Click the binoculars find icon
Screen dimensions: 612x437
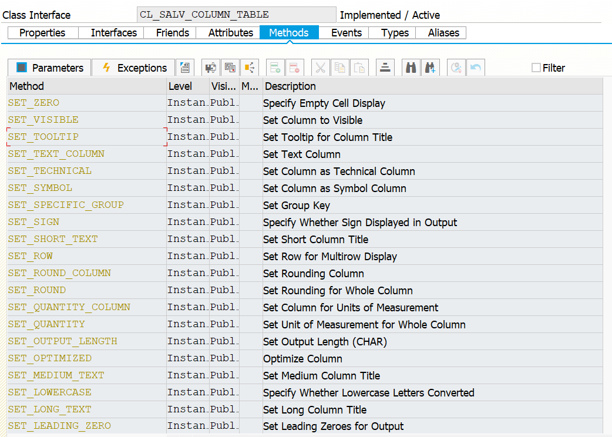411,68
